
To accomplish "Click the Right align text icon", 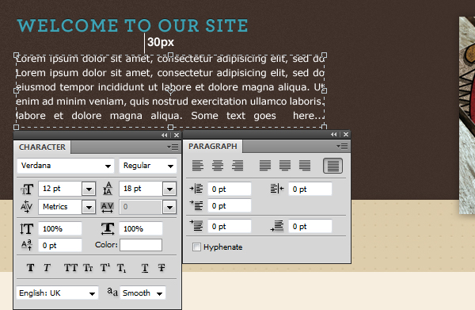I will pyautogui.click(x=237, y=166).
